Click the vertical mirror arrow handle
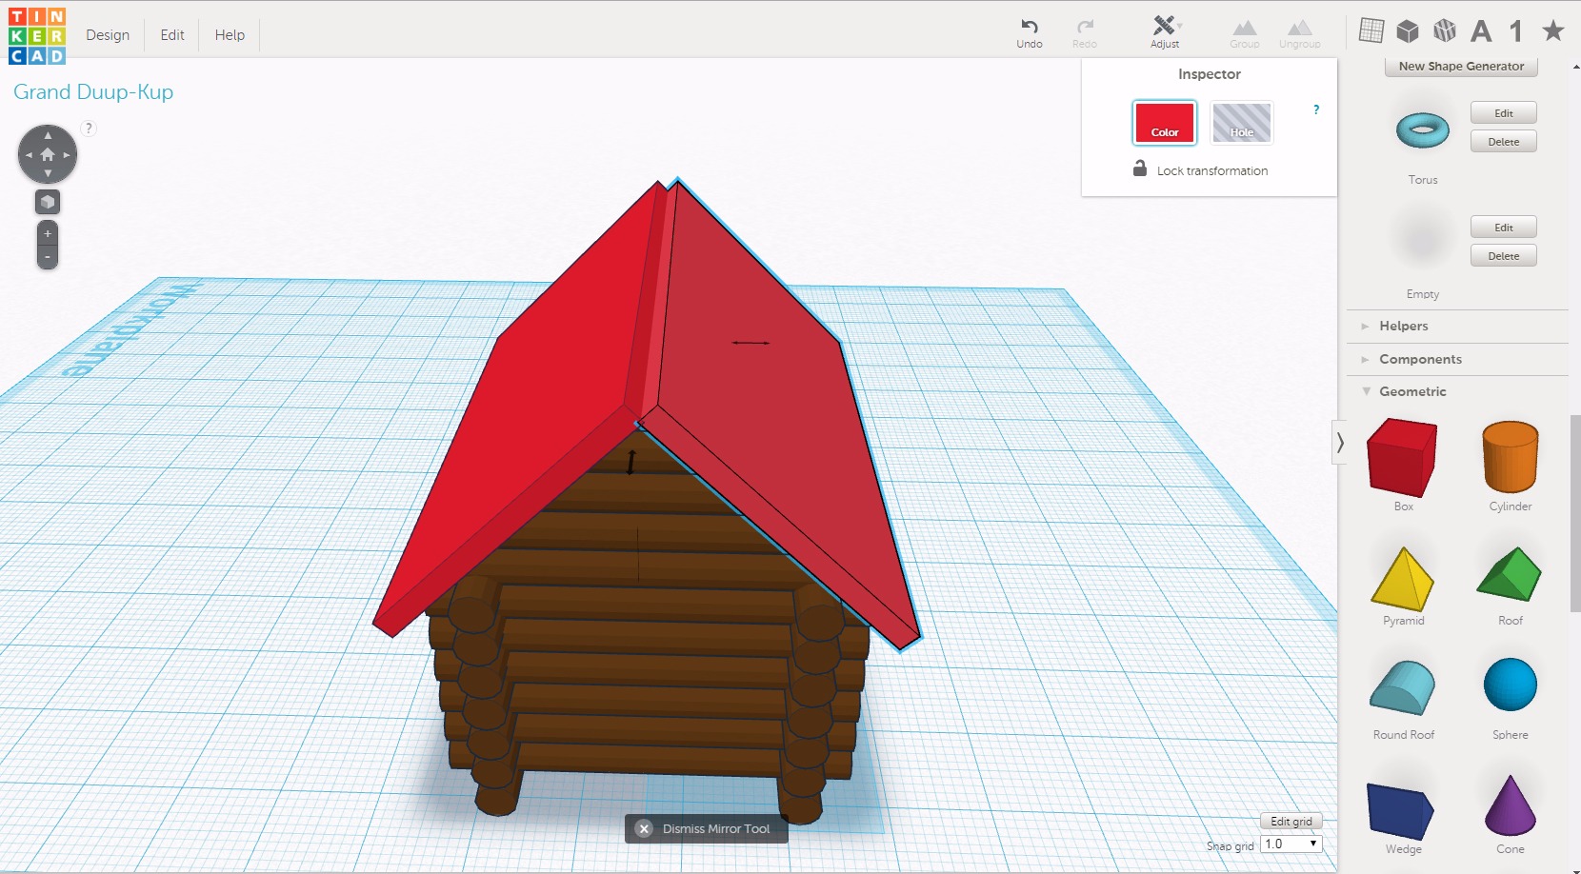 (630, 463)
